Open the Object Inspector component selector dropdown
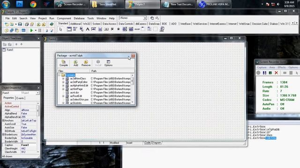The width and height of the screenshot is (300, 168). click(x=37, y=93)
